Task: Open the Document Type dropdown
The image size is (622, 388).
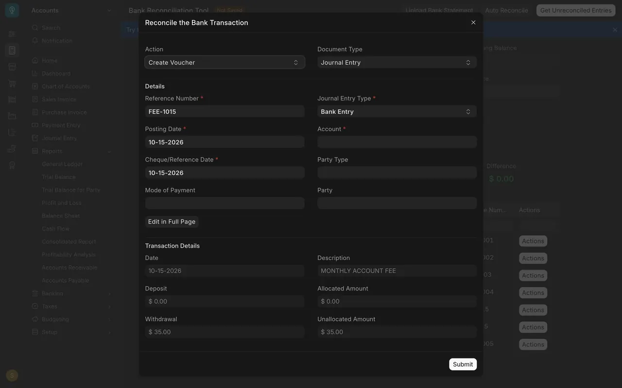Action: click(x=397, y=62)
